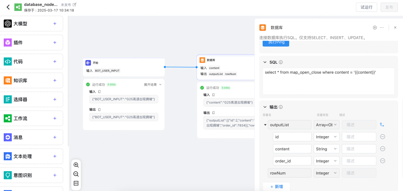
Task: Change the content field type dropdown
Action: coord(327,149)
